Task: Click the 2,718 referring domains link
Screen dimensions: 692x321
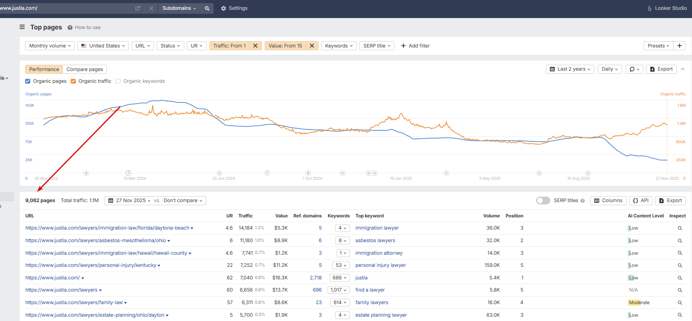Action: coord(316,278)
